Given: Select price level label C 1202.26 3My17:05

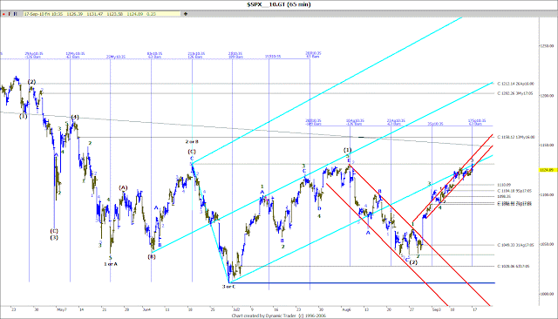Looking at the screenshot, I should (515, 93).
